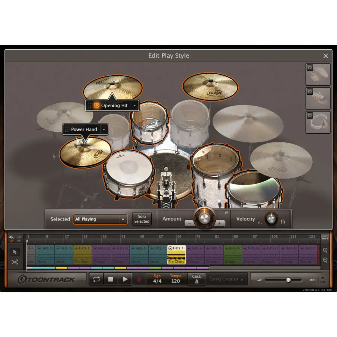The height and width of the screenshot is (337, 337).
Task: Select the highlighted right crash cymbal
Action: coord(210,86)
